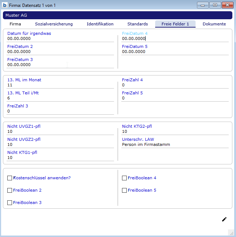Toggle the FreiBoolean 5 checkbox

[x=125, y=191]
